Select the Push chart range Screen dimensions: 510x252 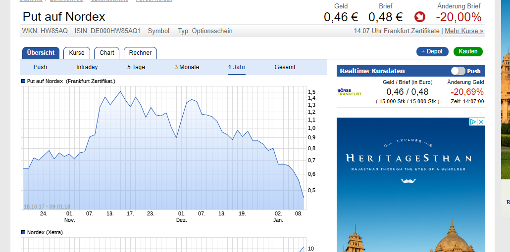coord(40,67)
